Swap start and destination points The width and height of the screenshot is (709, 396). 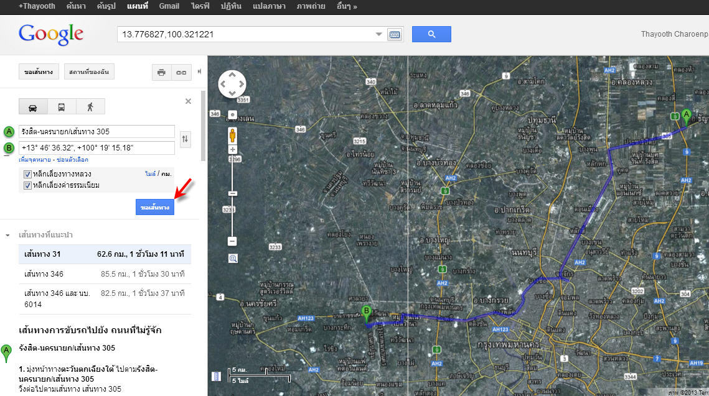[x=185, y=139]
